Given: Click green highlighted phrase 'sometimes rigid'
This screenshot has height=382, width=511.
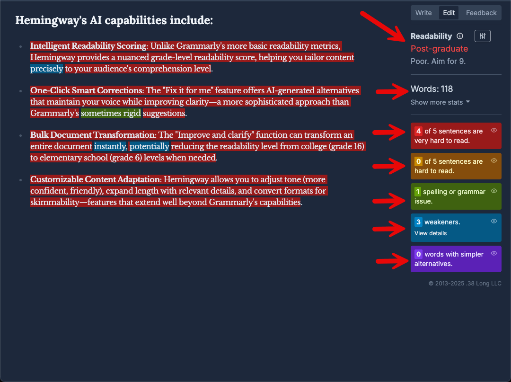Looking at the screenshot, I should [x=111, y=113].
